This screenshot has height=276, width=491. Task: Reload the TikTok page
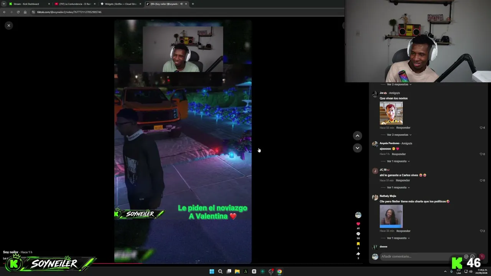[x=18, y=12]
